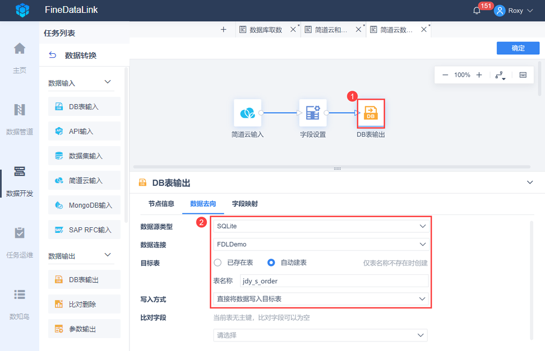Image resolution: width=545 pixels, height=351 pixels.
Task: Click the FineDataLink logo icon
Action: [22, 10]
